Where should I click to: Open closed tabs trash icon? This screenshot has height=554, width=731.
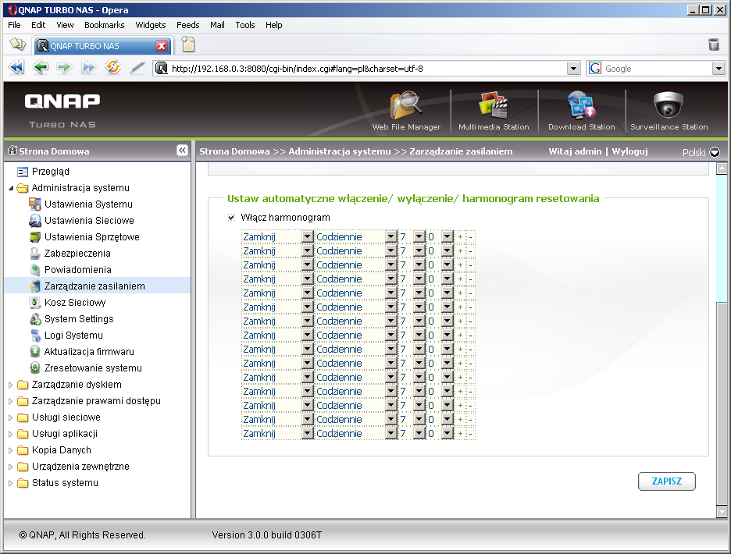(x=713, y=44)
